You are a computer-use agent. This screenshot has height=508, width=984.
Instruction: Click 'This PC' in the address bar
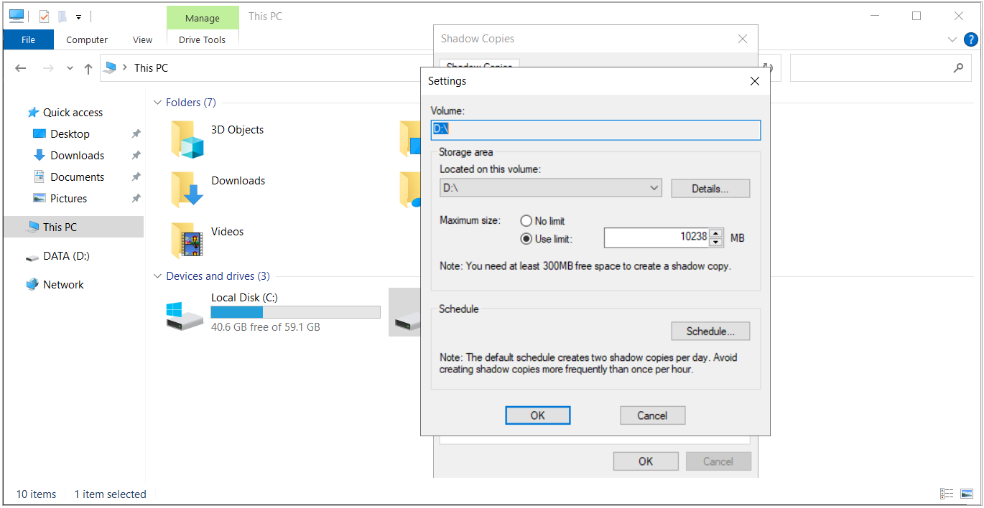coord(152,68)
